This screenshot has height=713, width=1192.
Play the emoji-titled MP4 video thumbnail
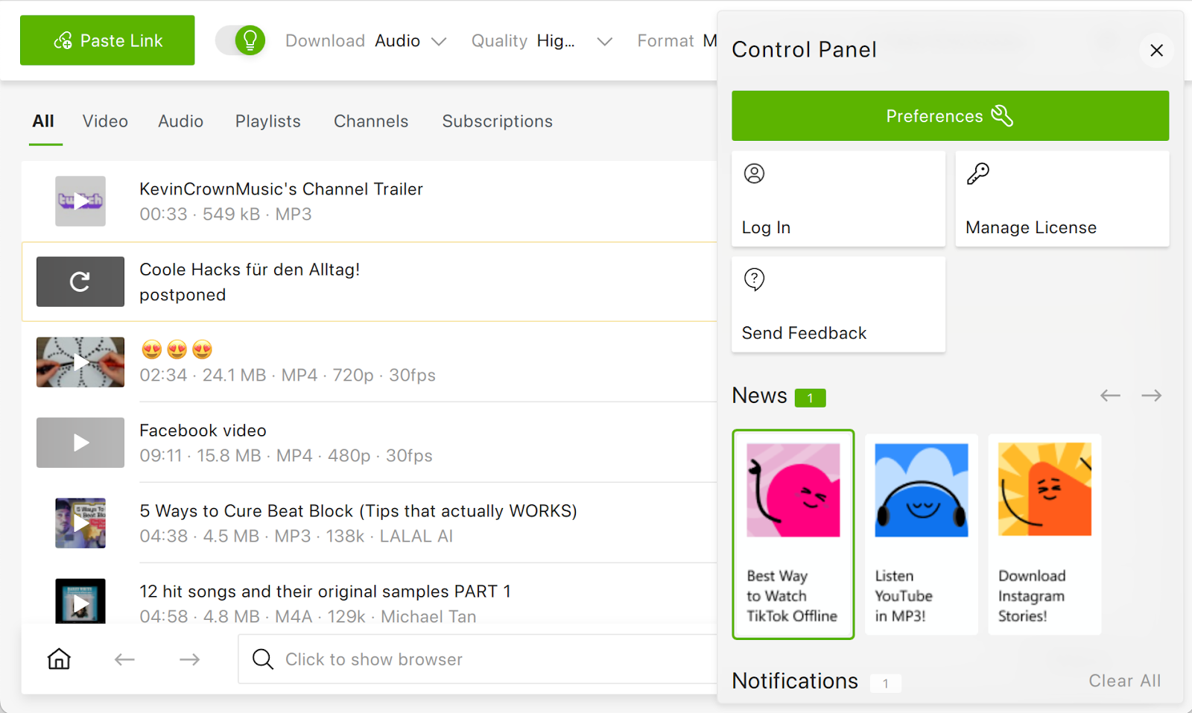click(80, 362)
